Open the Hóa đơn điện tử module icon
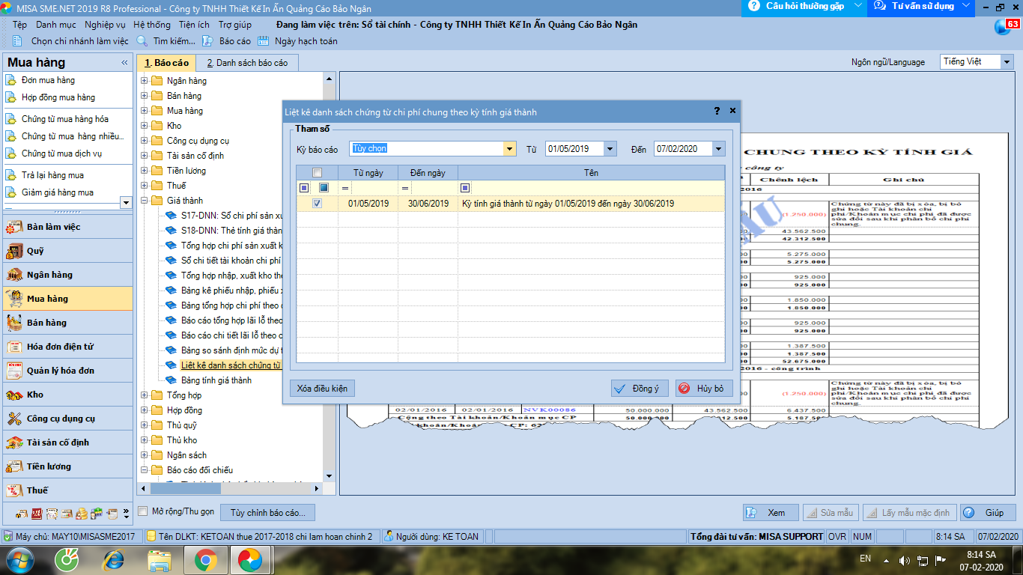Image resolution: width=1023 pixels, height=575 pixels. point(14,347)
